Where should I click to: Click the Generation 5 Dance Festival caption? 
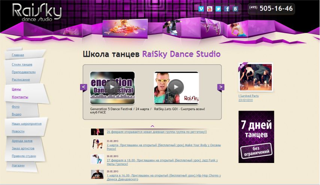(x=121, y=111)
